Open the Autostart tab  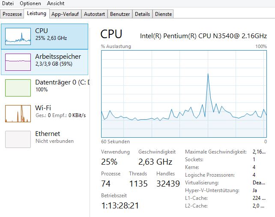[x=94, y=14]
